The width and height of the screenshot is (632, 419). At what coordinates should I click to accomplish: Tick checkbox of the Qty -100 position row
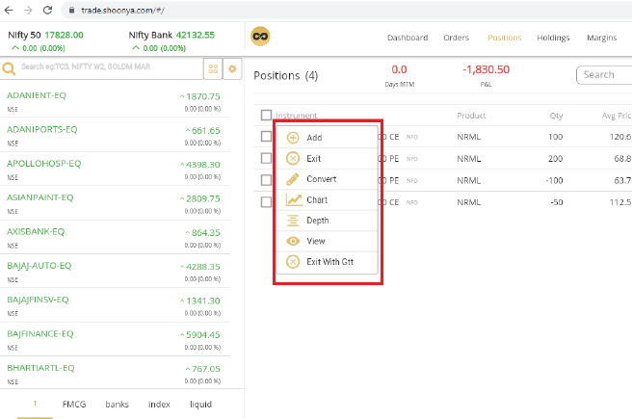266,180
